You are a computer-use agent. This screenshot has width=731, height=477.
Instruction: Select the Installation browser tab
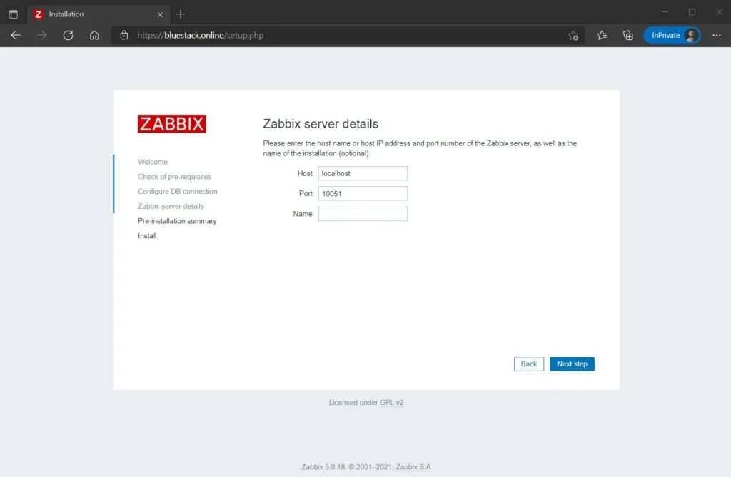[x=99, y=14]
